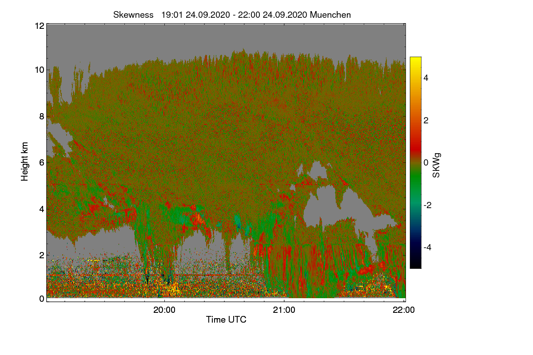The image size is (533, 355).
Task: Click the 22:00 time axis tick label
Action: (404, 311)
